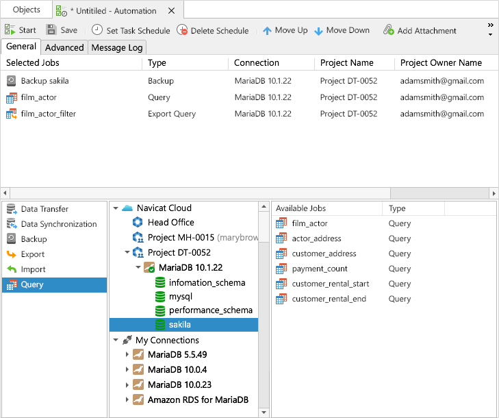Click the Move Up arrow icon
The image size is (499, 418).
(x=268, y=31)
